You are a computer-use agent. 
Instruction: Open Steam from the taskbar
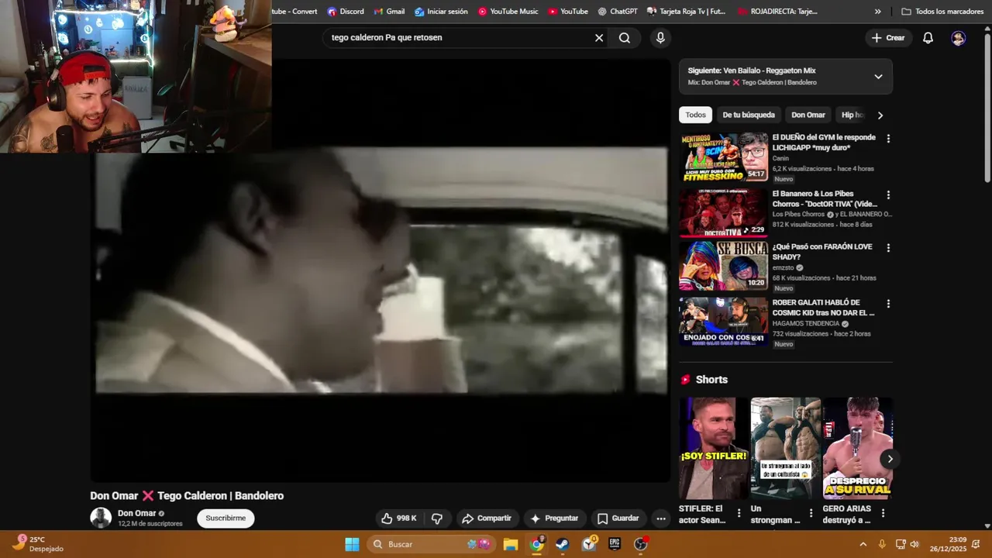[563, 544]
